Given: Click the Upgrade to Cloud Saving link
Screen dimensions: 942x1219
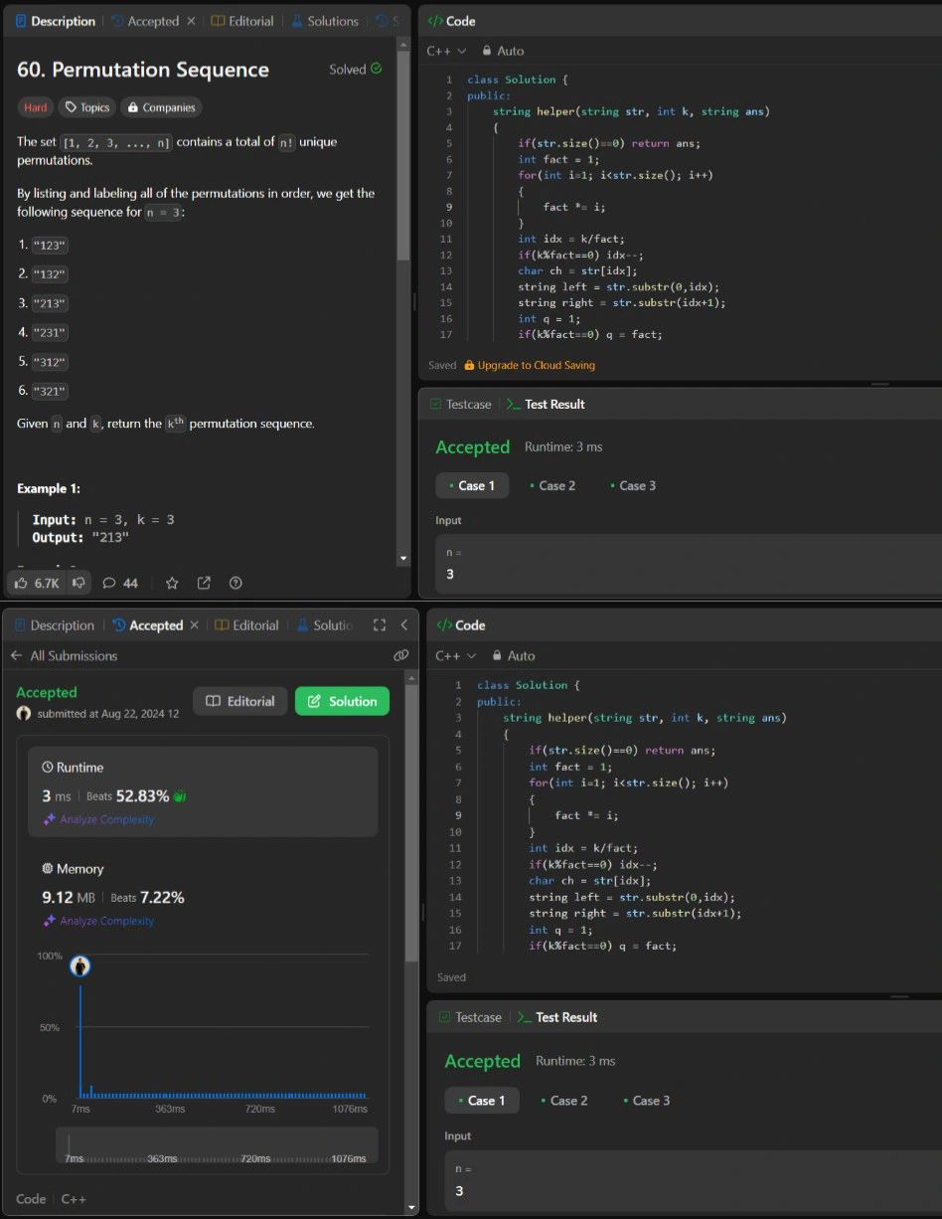Looking at the screenshot, I should pos(530,365).
